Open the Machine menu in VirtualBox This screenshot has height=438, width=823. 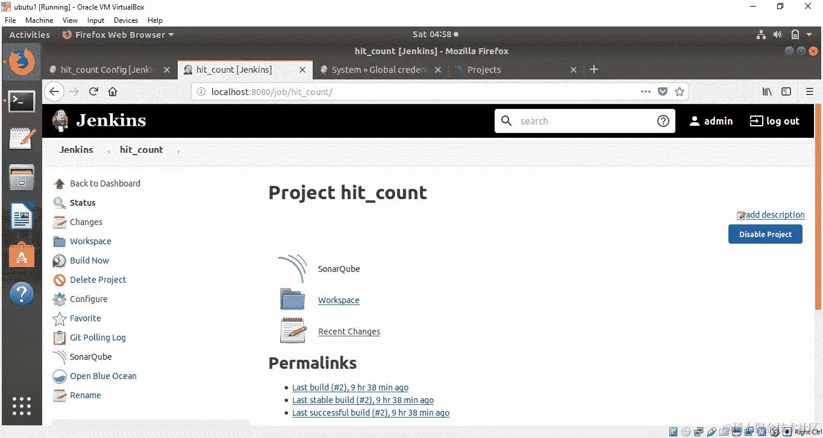click(x=39, y=20)
